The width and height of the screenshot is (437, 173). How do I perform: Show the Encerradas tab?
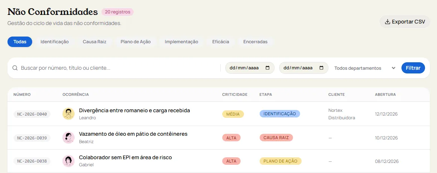click(x=255, y=42)
